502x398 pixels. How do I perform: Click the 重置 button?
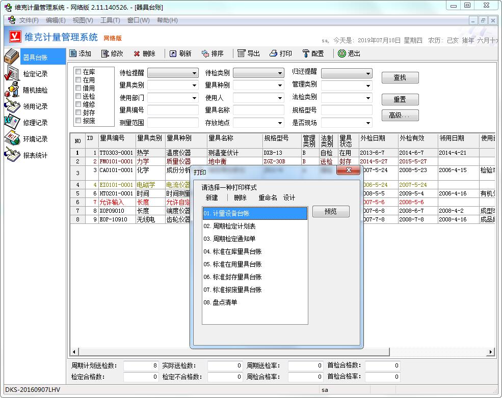[400, 99]
